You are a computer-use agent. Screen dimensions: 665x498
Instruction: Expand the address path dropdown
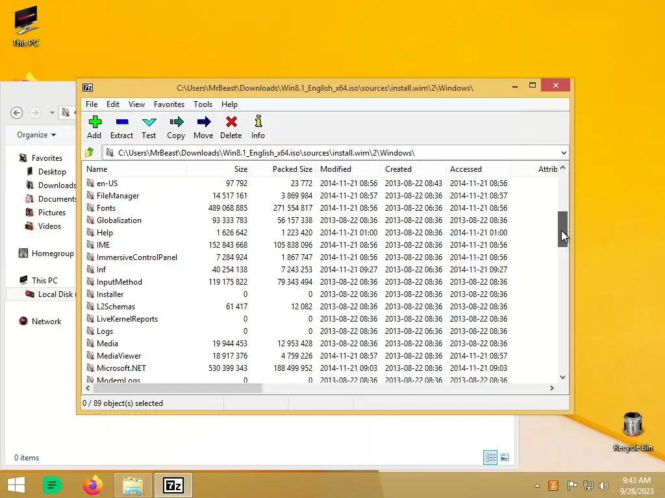pos(563,153)
